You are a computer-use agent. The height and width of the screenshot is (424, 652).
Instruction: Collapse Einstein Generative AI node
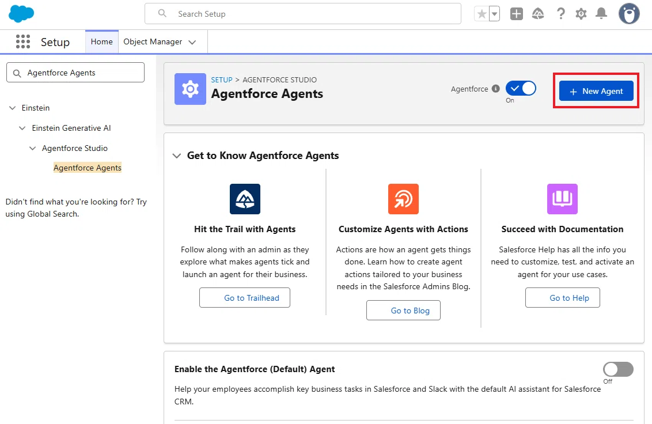(x=22, y=128)
